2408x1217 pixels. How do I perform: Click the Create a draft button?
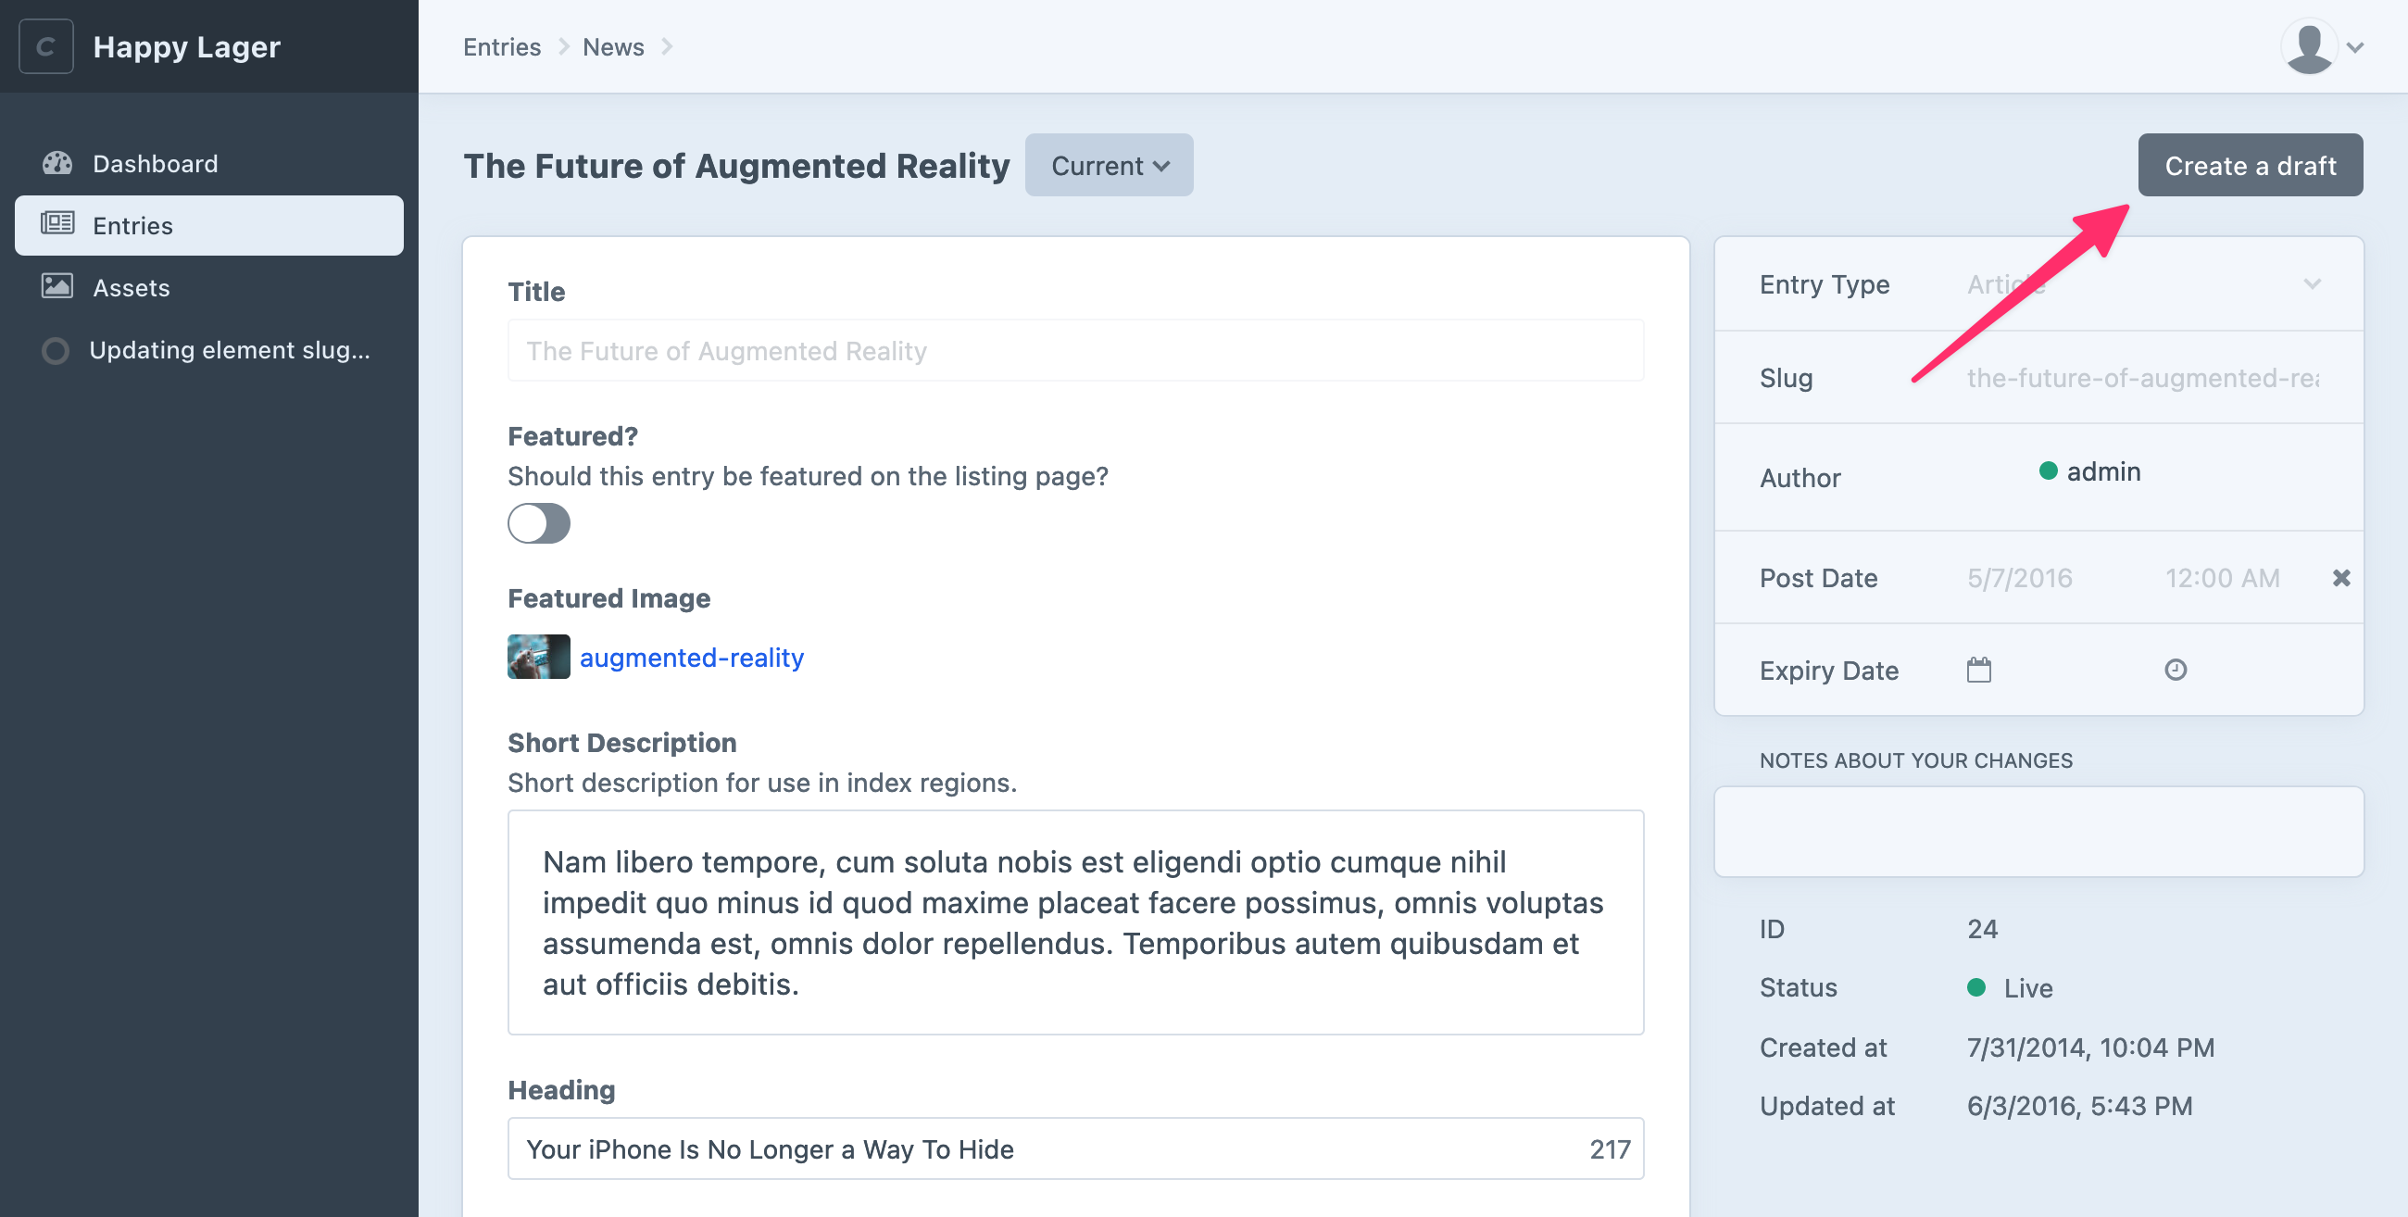(2250, 165)
